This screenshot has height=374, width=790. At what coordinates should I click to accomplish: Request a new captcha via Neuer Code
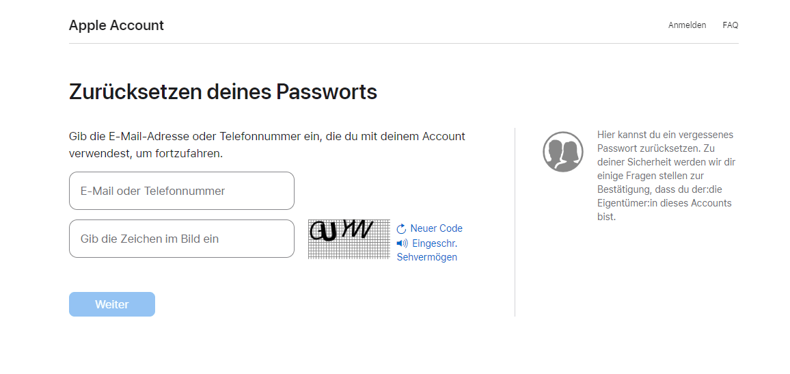tap(436, 228)
